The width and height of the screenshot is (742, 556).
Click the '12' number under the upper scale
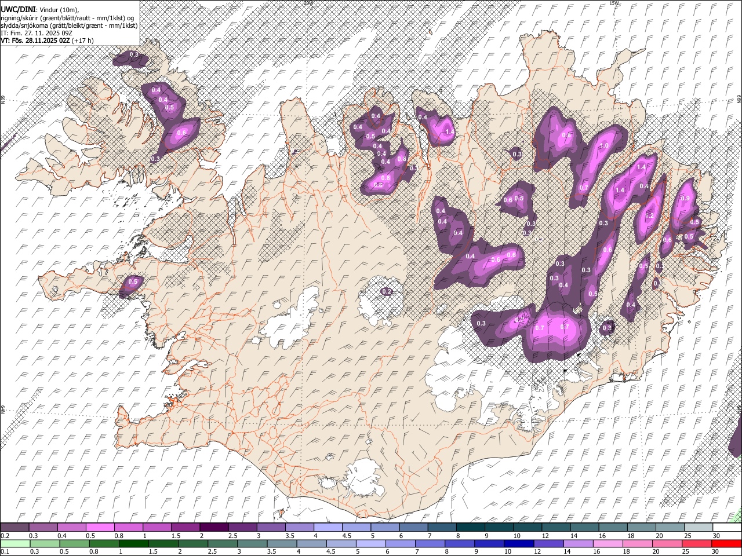[545, 536]
